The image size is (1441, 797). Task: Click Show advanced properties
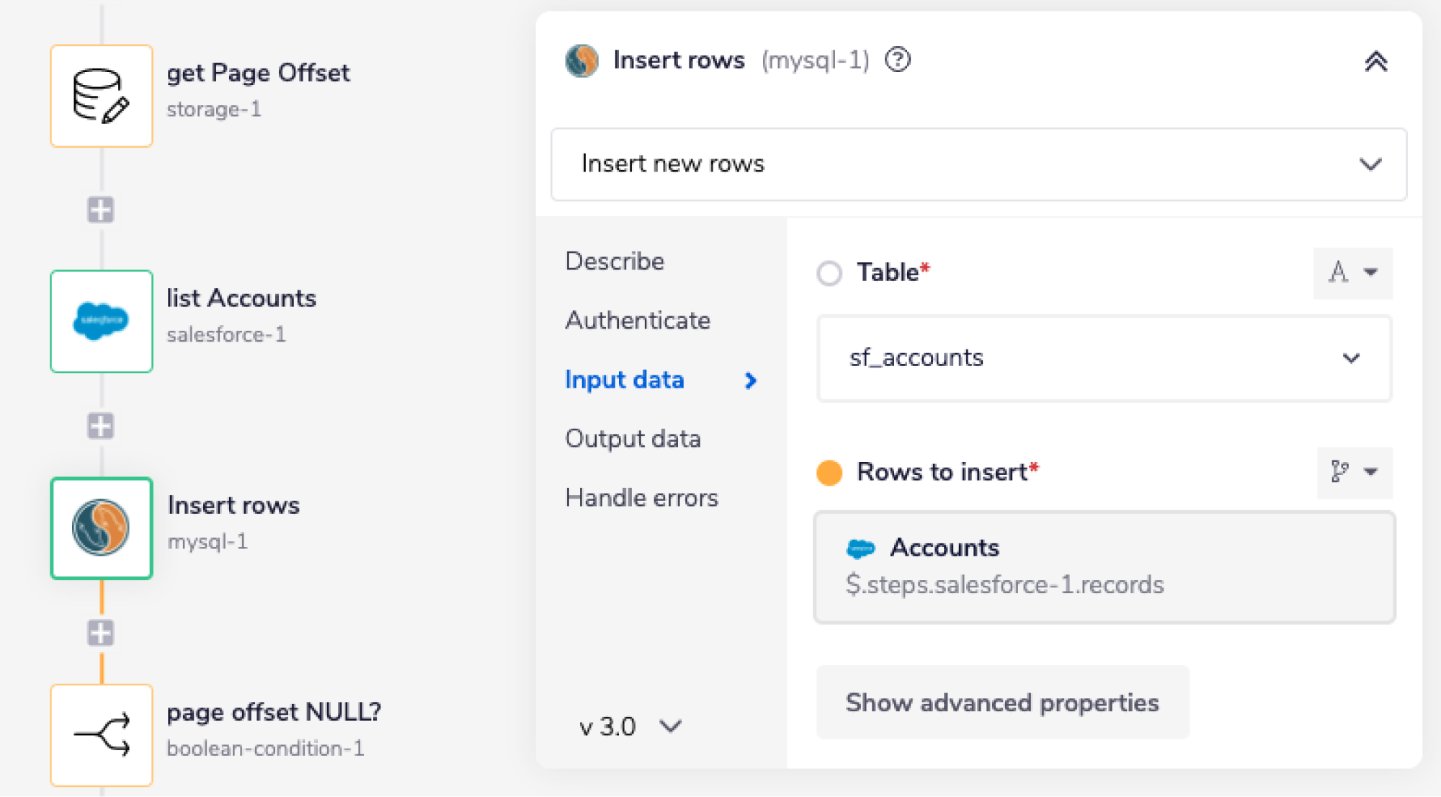pos(1002,703)
